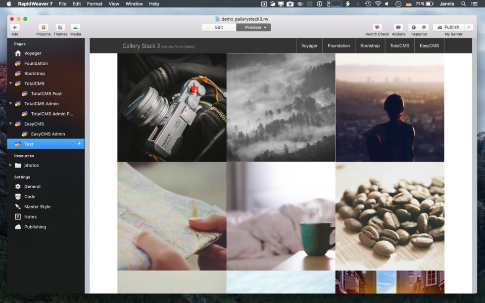Viewport: 485px width, 303px height.
Task: Open the RapidWeaver 7 application menu
Action: [35, 3]
